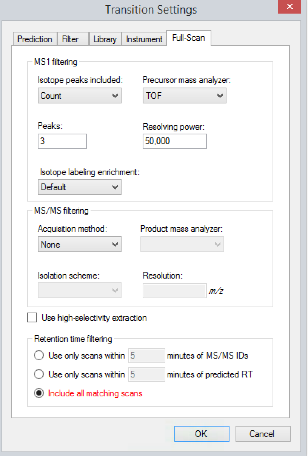Open the Precursor mass analyzer dropdown

[184, 96]
